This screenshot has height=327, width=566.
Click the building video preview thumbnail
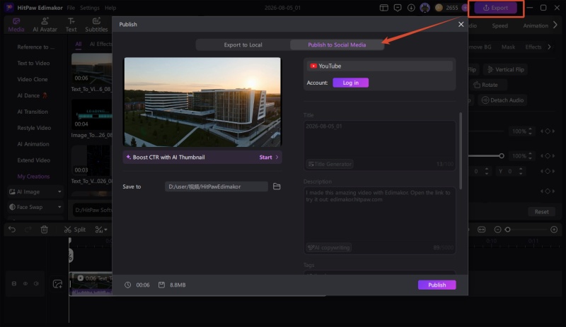pos(202,102)
